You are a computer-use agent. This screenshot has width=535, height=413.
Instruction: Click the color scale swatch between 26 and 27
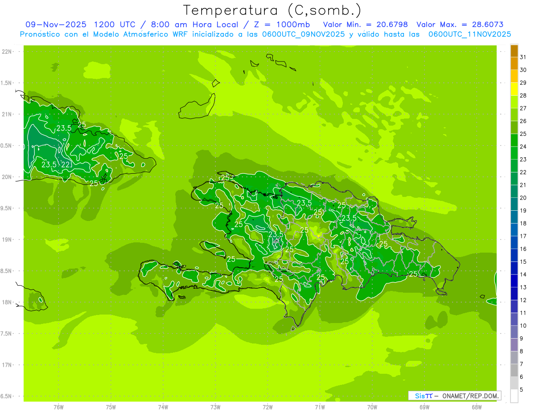(x=514, y=114)
